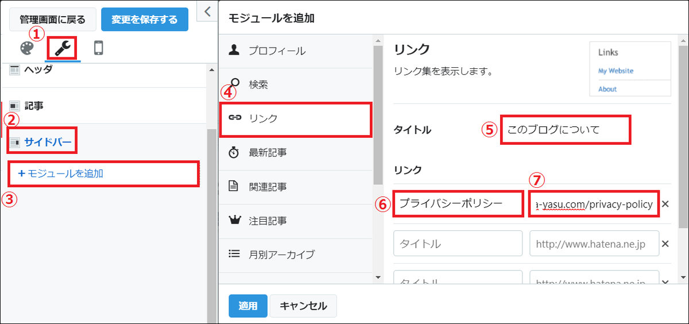Edit URL field containing privacy-policy
Image resolution: width=689 pixels, height=324 pixels.
[x=593, y=204]
